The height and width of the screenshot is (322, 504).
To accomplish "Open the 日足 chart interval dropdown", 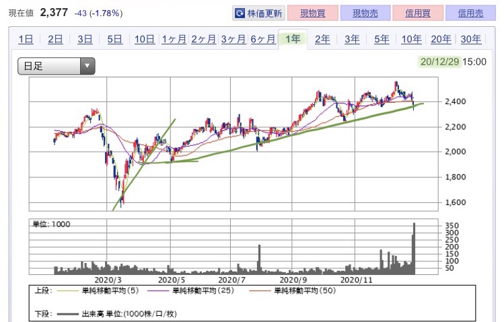I will pos(57,66).
